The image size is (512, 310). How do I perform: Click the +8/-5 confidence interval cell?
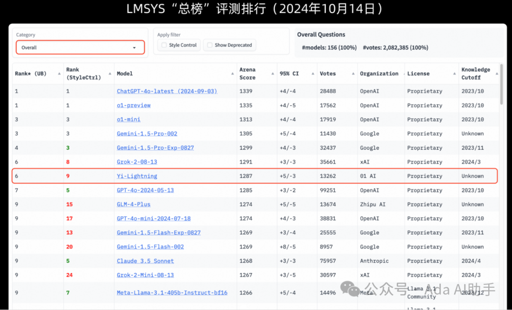(288, 246)
